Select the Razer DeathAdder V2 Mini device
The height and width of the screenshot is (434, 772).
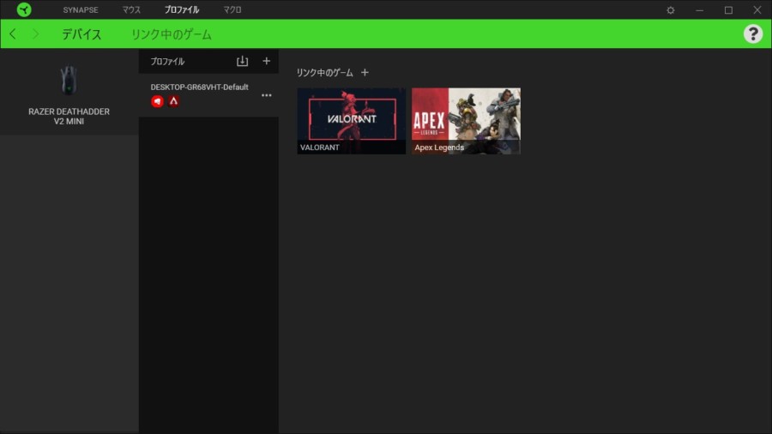[69, 93]
